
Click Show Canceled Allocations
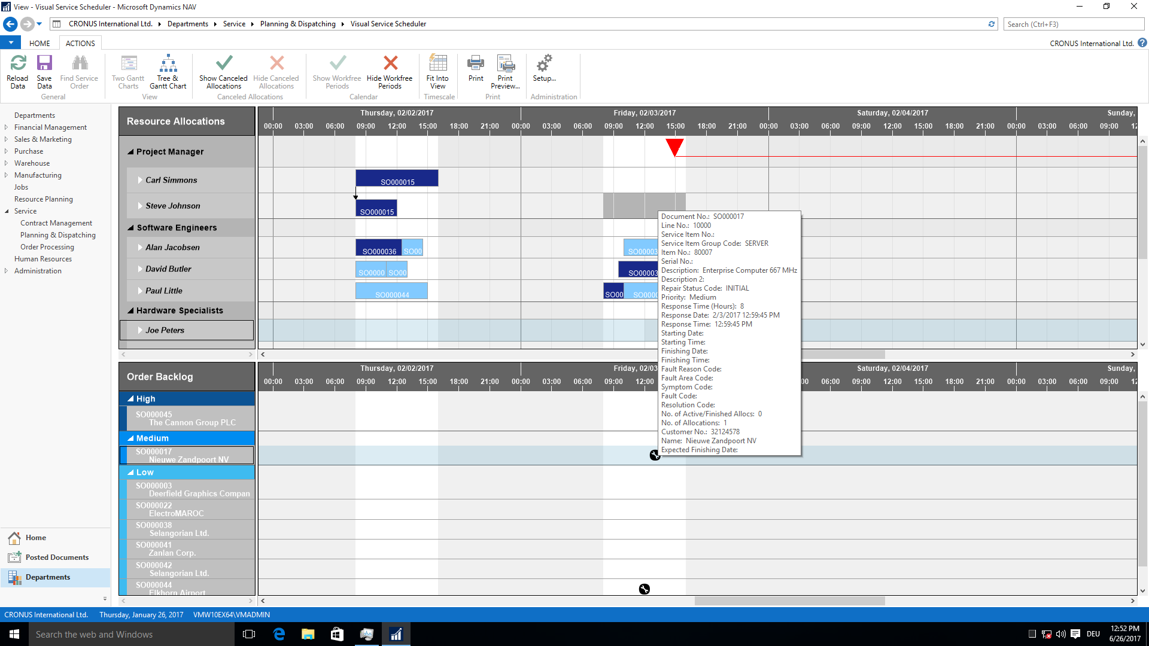click(x=223, y=72)
